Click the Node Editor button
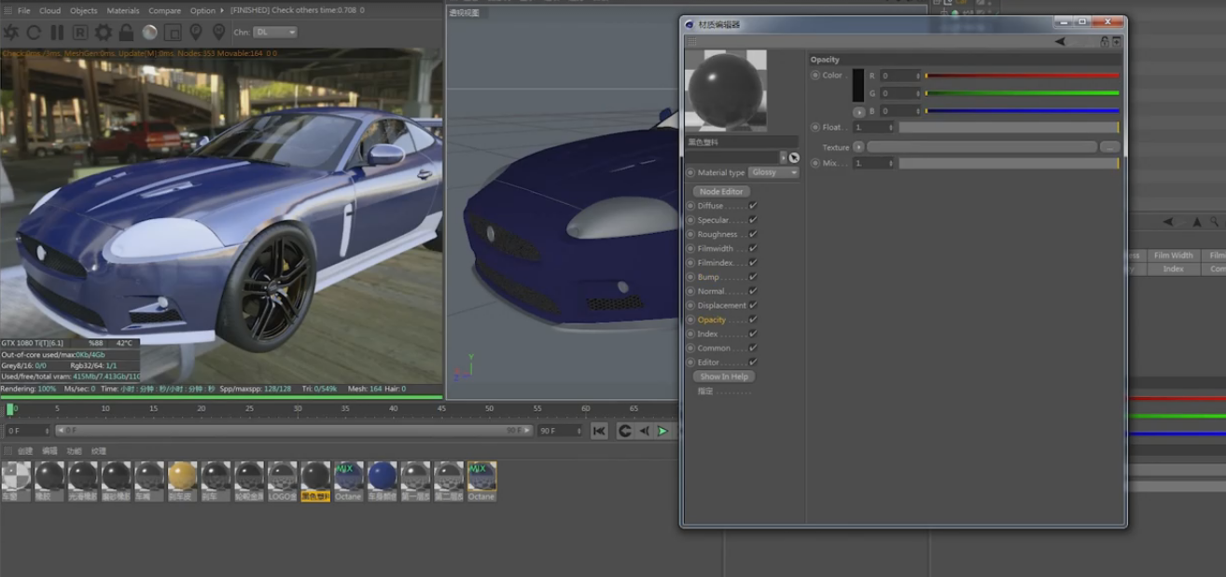Viewport: 1226px width, 577px height. [721, 191]
